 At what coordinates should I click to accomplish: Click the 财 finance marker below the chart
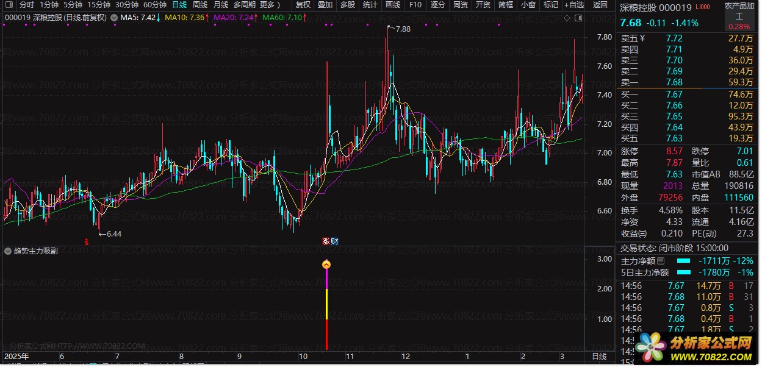(334, 241)
